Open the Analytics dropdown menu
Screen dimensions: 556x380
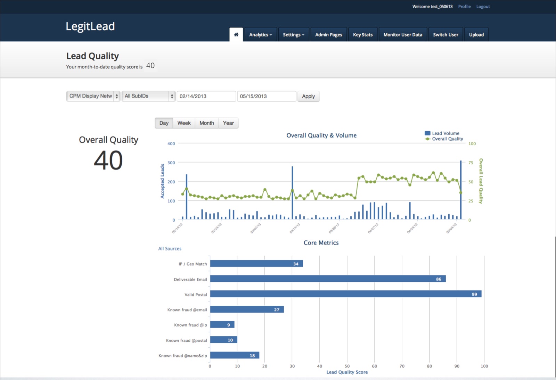261,34
